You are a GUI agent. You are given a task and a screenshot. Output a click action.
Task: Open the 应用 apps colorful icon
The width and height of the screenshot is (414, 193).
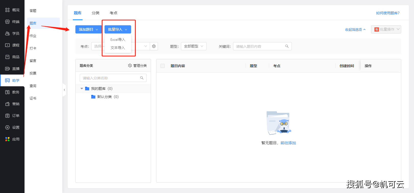coord(7,139)
